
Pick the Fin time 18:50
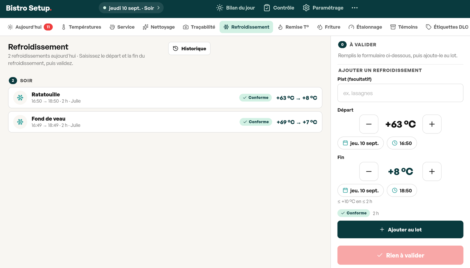click(x=402, y=190)
